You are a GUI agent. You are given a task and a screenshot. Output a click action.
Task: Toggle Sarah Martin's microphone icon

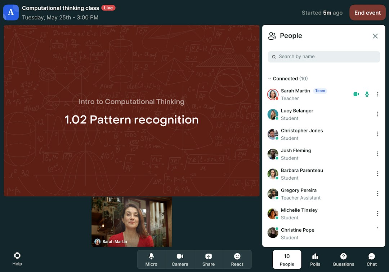pyautogui.click(x=367, y=94)
